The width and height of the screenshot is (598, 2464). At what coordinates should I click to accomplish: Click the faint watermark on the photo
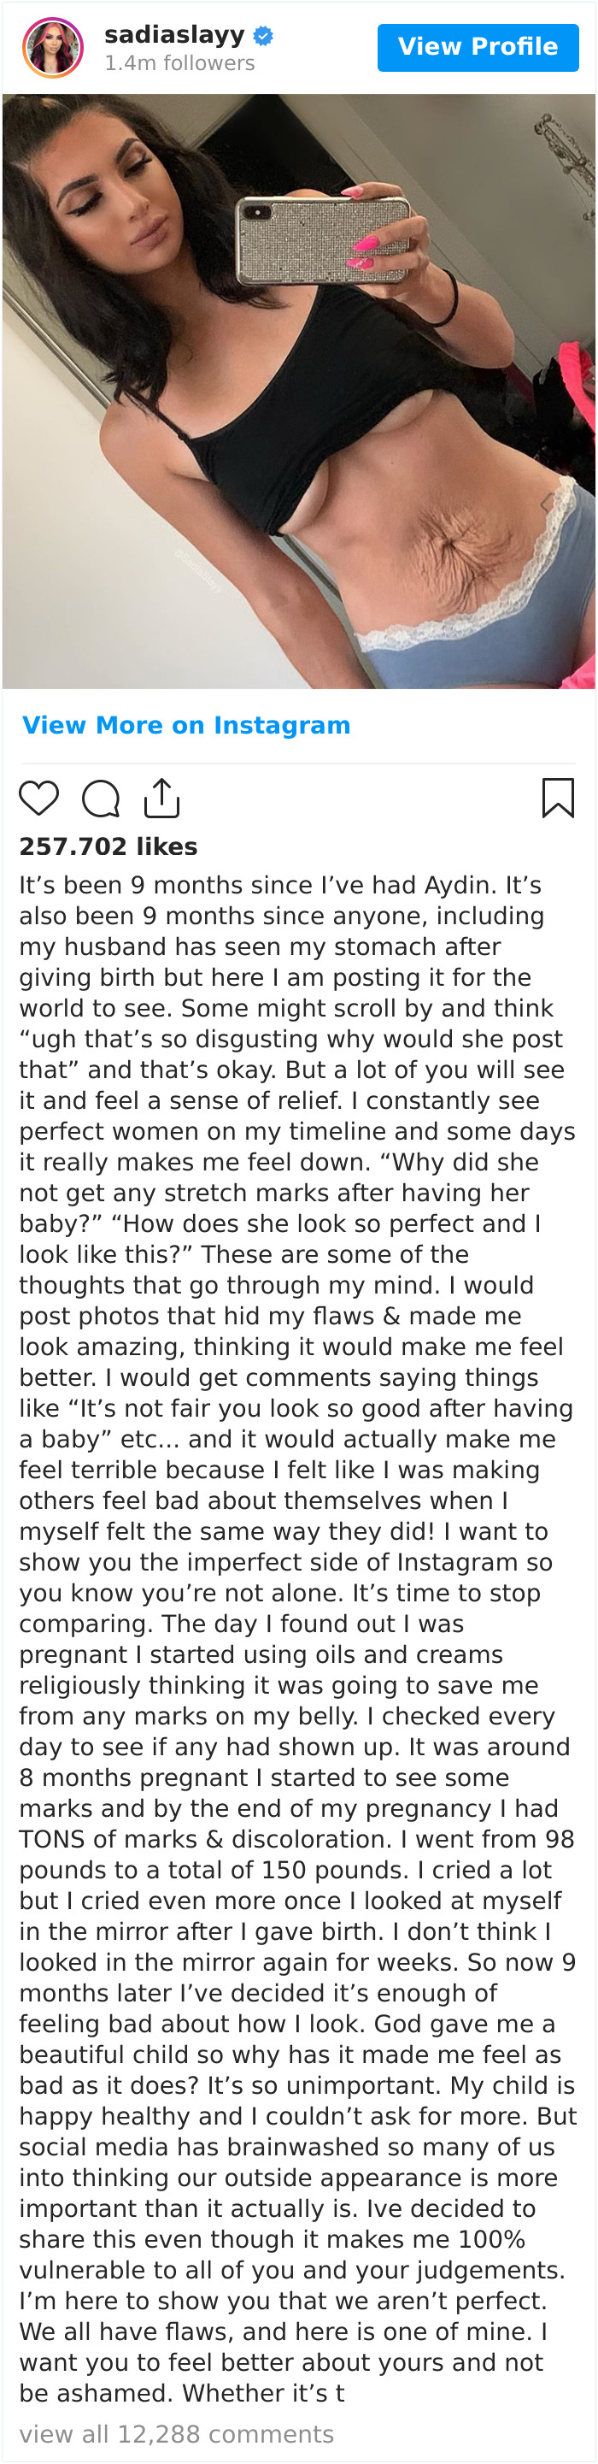(199, 570)
